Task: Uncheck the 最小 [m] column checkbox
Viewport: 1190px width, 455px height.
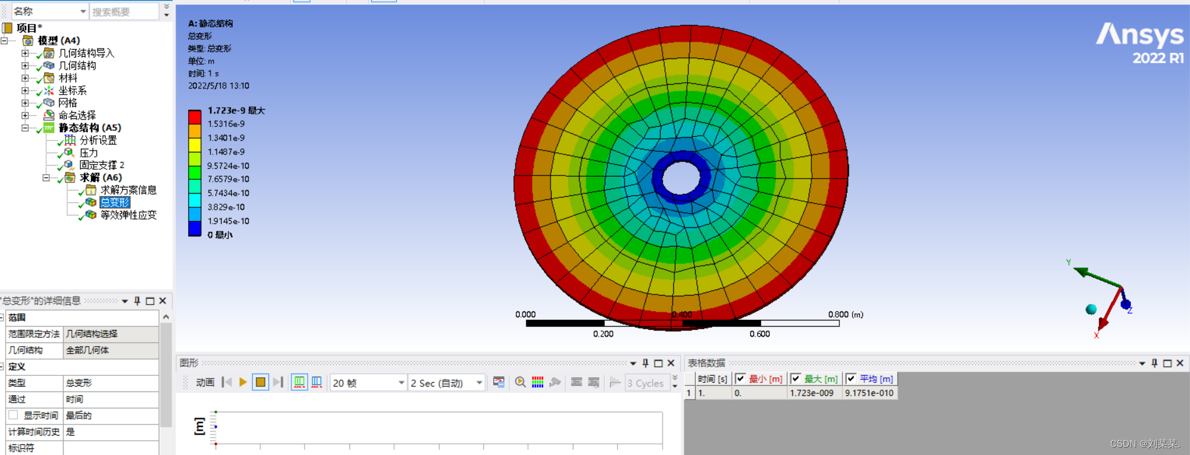Action: pyautogui.click(x=740, y=378)
